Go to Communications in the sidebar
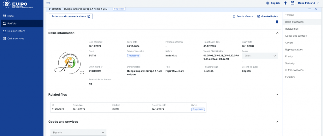 (16, 31)
